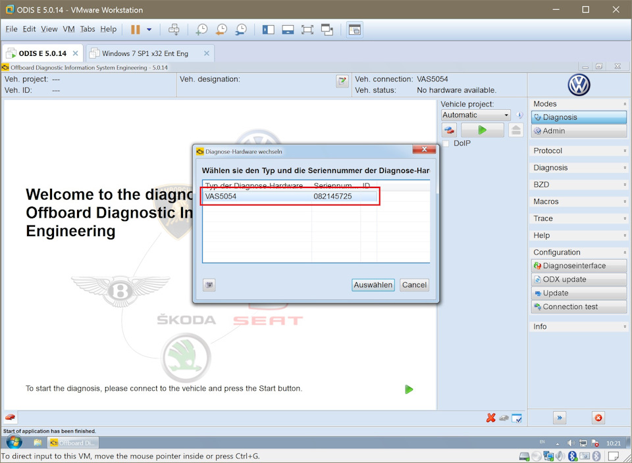
Task: Revert to snapshot toolbar icon
Action: 221,30
